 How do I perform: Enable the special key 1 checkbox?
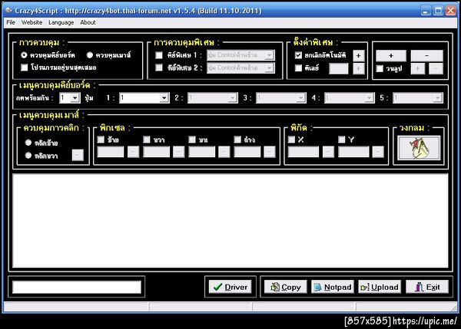pos(159,55)
